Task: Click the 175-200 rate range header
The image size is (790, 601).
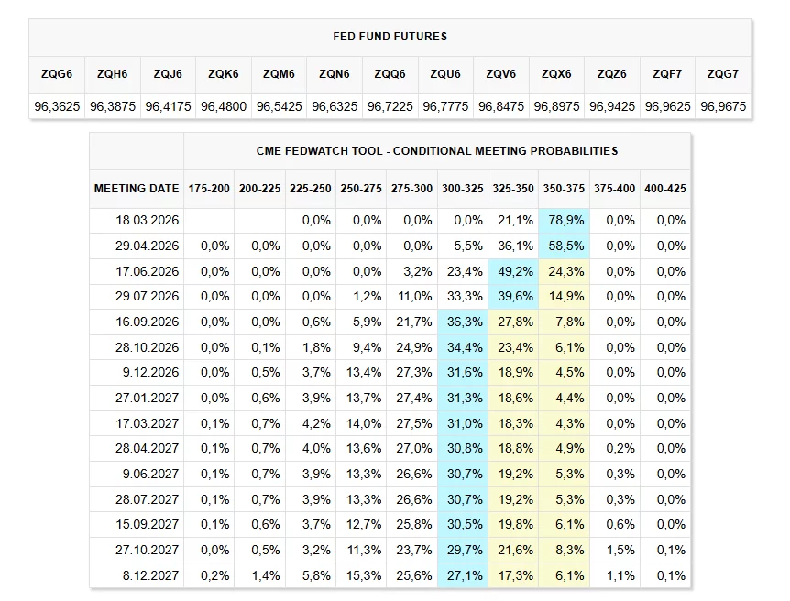Action: click(209, 189)
